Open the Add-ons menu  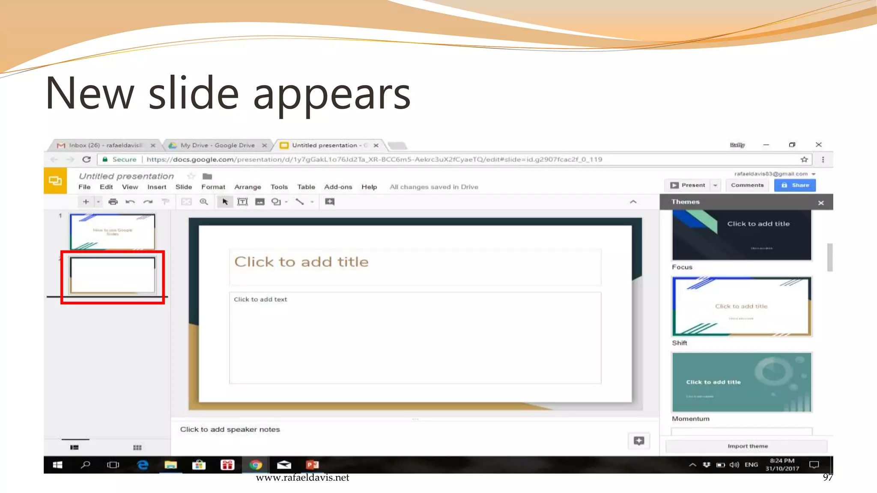[x=338, y=187]
